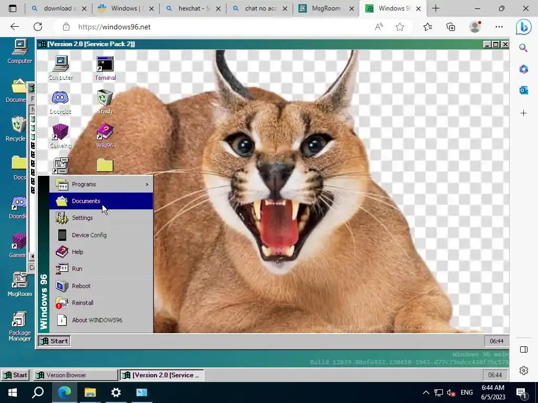Open Gameing purple cube icon in inner desktop

(x=60, y=136)
